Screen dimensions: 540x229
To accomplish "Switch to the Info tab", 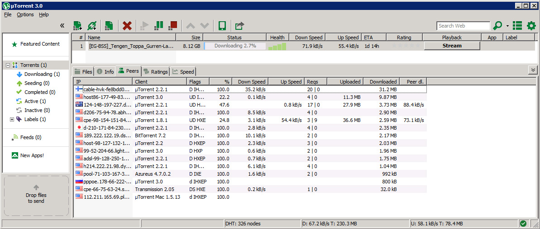I will [x=105, y=71].
